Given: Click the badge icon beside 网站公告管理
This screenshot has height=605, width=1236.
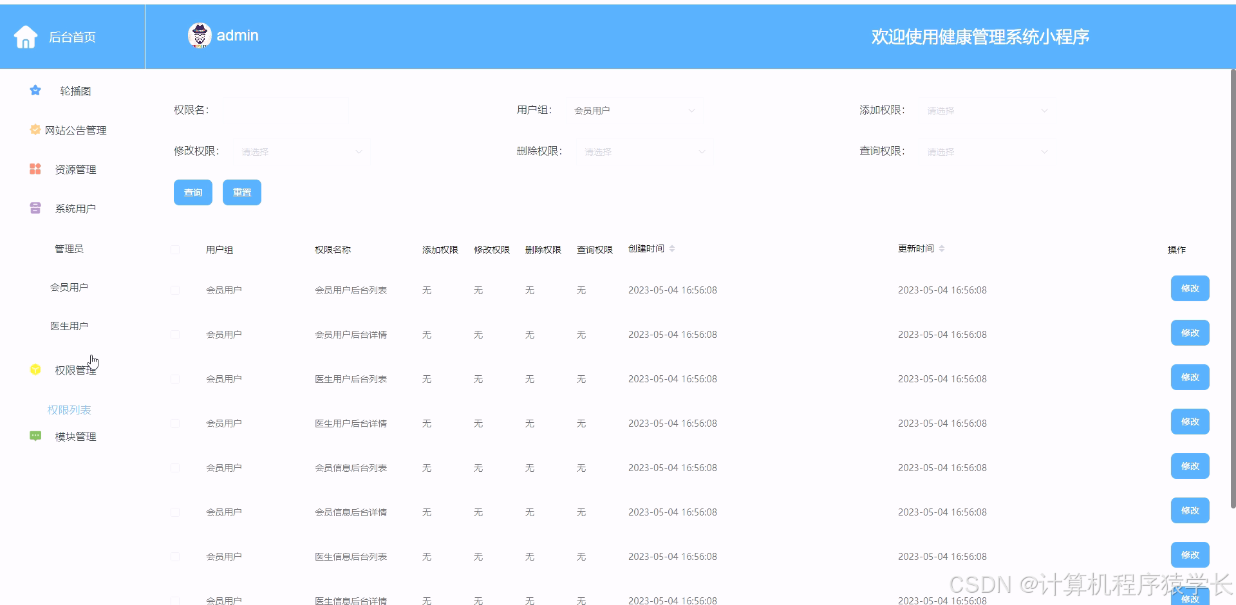Looking at the screenshot, I should point(35,129).
